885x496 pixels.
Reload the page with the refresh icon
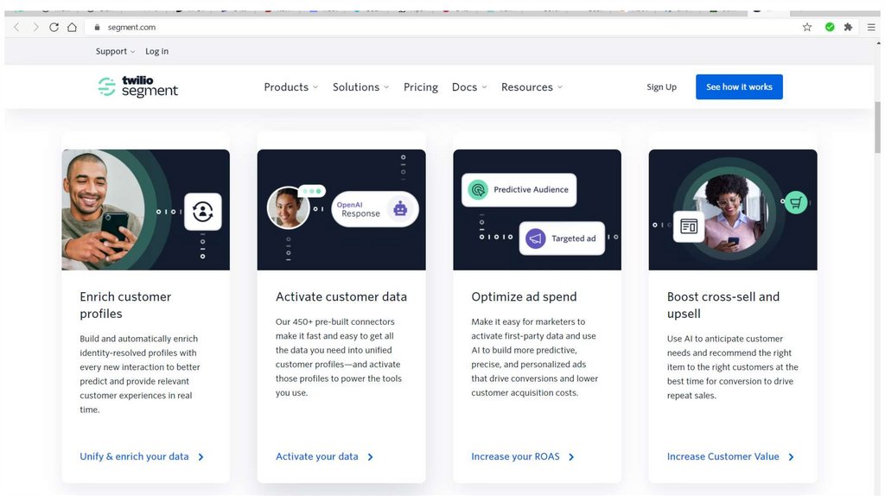coord(54,27)
